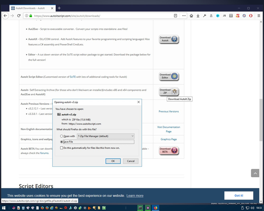The image size is (264, 211).
Task: Open the settings gear taskbar icon
Action: click(x=76, y=208)
